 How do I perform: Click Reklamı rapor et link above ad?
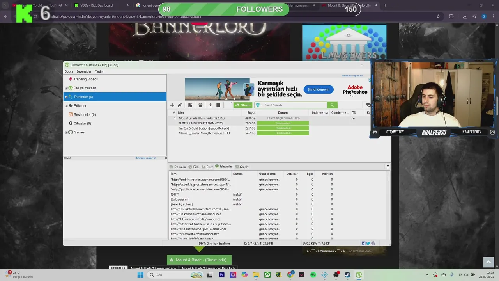coord(352,76)
